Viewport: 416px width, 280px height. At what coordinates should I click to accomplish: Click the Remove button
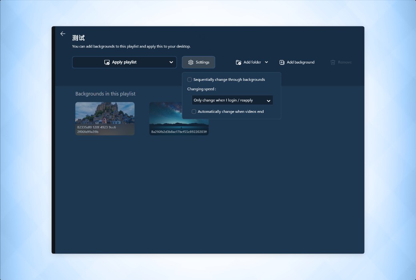tap(341, 62)
